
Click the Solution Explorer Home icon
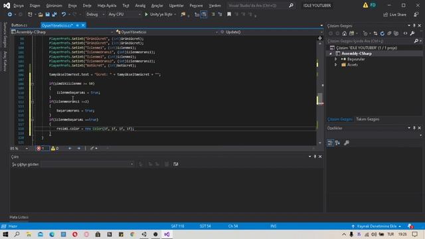pyautogui.click(x=344, y=34)
